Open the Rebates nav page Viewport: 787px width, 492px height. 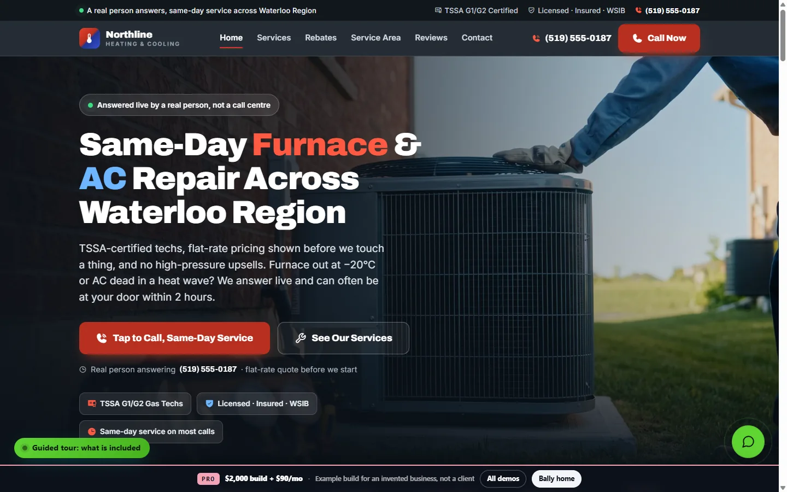[x=321, y=38]
